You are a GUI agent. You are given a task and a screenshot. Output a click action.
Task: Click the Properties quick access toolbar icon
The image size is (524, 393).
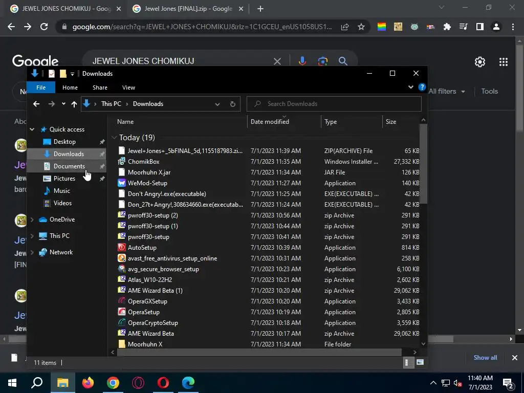52,74
